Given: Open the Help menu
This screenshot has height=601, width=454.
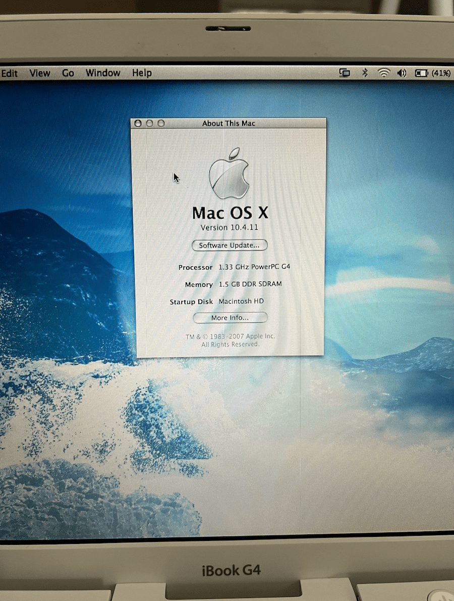Looking at the screenshot, I should coord(142,73).
